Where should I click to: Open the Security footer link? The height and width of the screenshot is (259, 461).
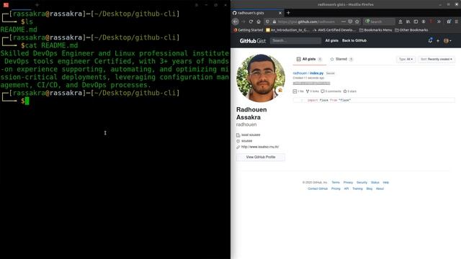click(362, 183)
